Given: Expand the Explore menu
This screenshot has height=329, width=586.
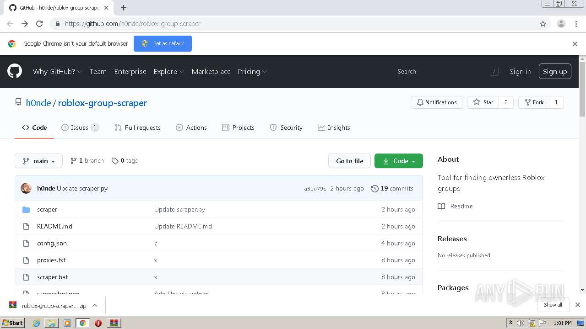Looking at the screenshot, I should (x=169, y=71).
